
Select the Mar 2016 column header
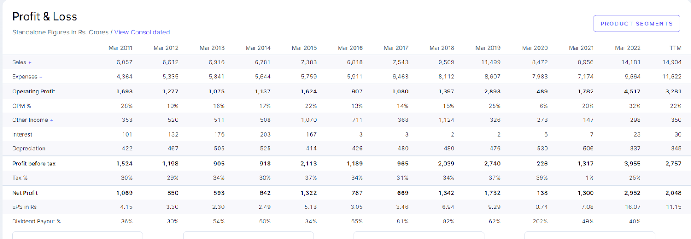point(350,48)
